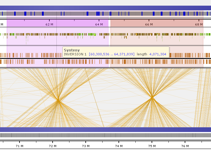
Task: Click the 71 M label on lower ruler
Action: tap(20, 146)
